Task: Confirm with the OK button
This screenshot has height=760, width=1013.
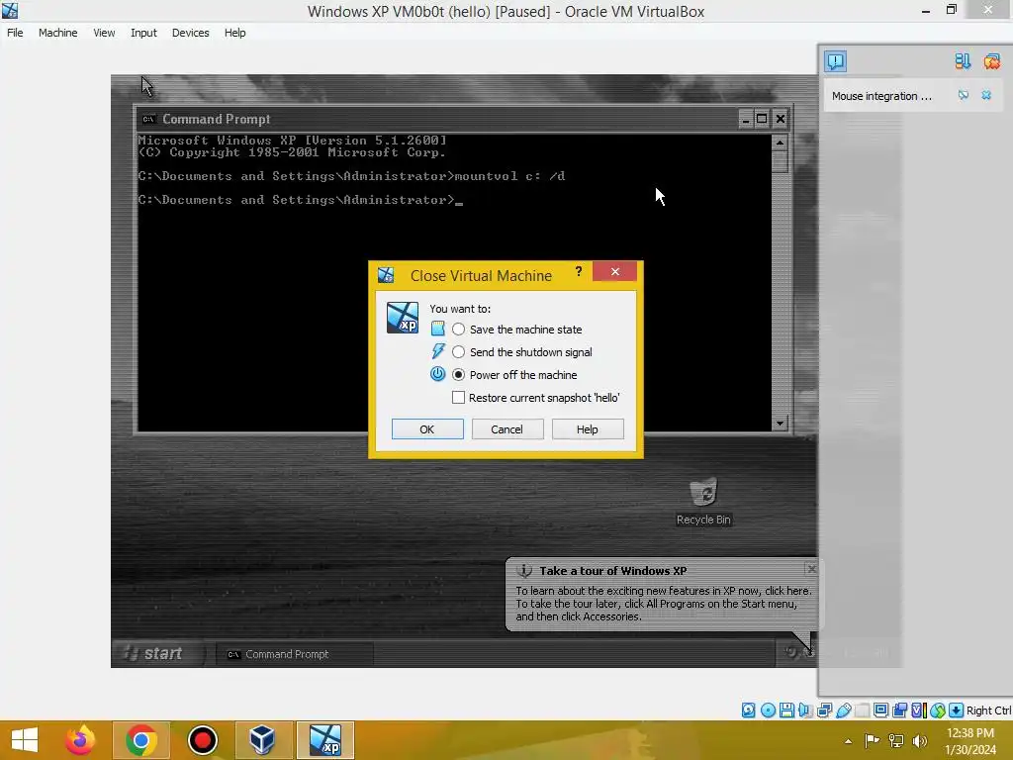Action: click(x=427, y=429)
